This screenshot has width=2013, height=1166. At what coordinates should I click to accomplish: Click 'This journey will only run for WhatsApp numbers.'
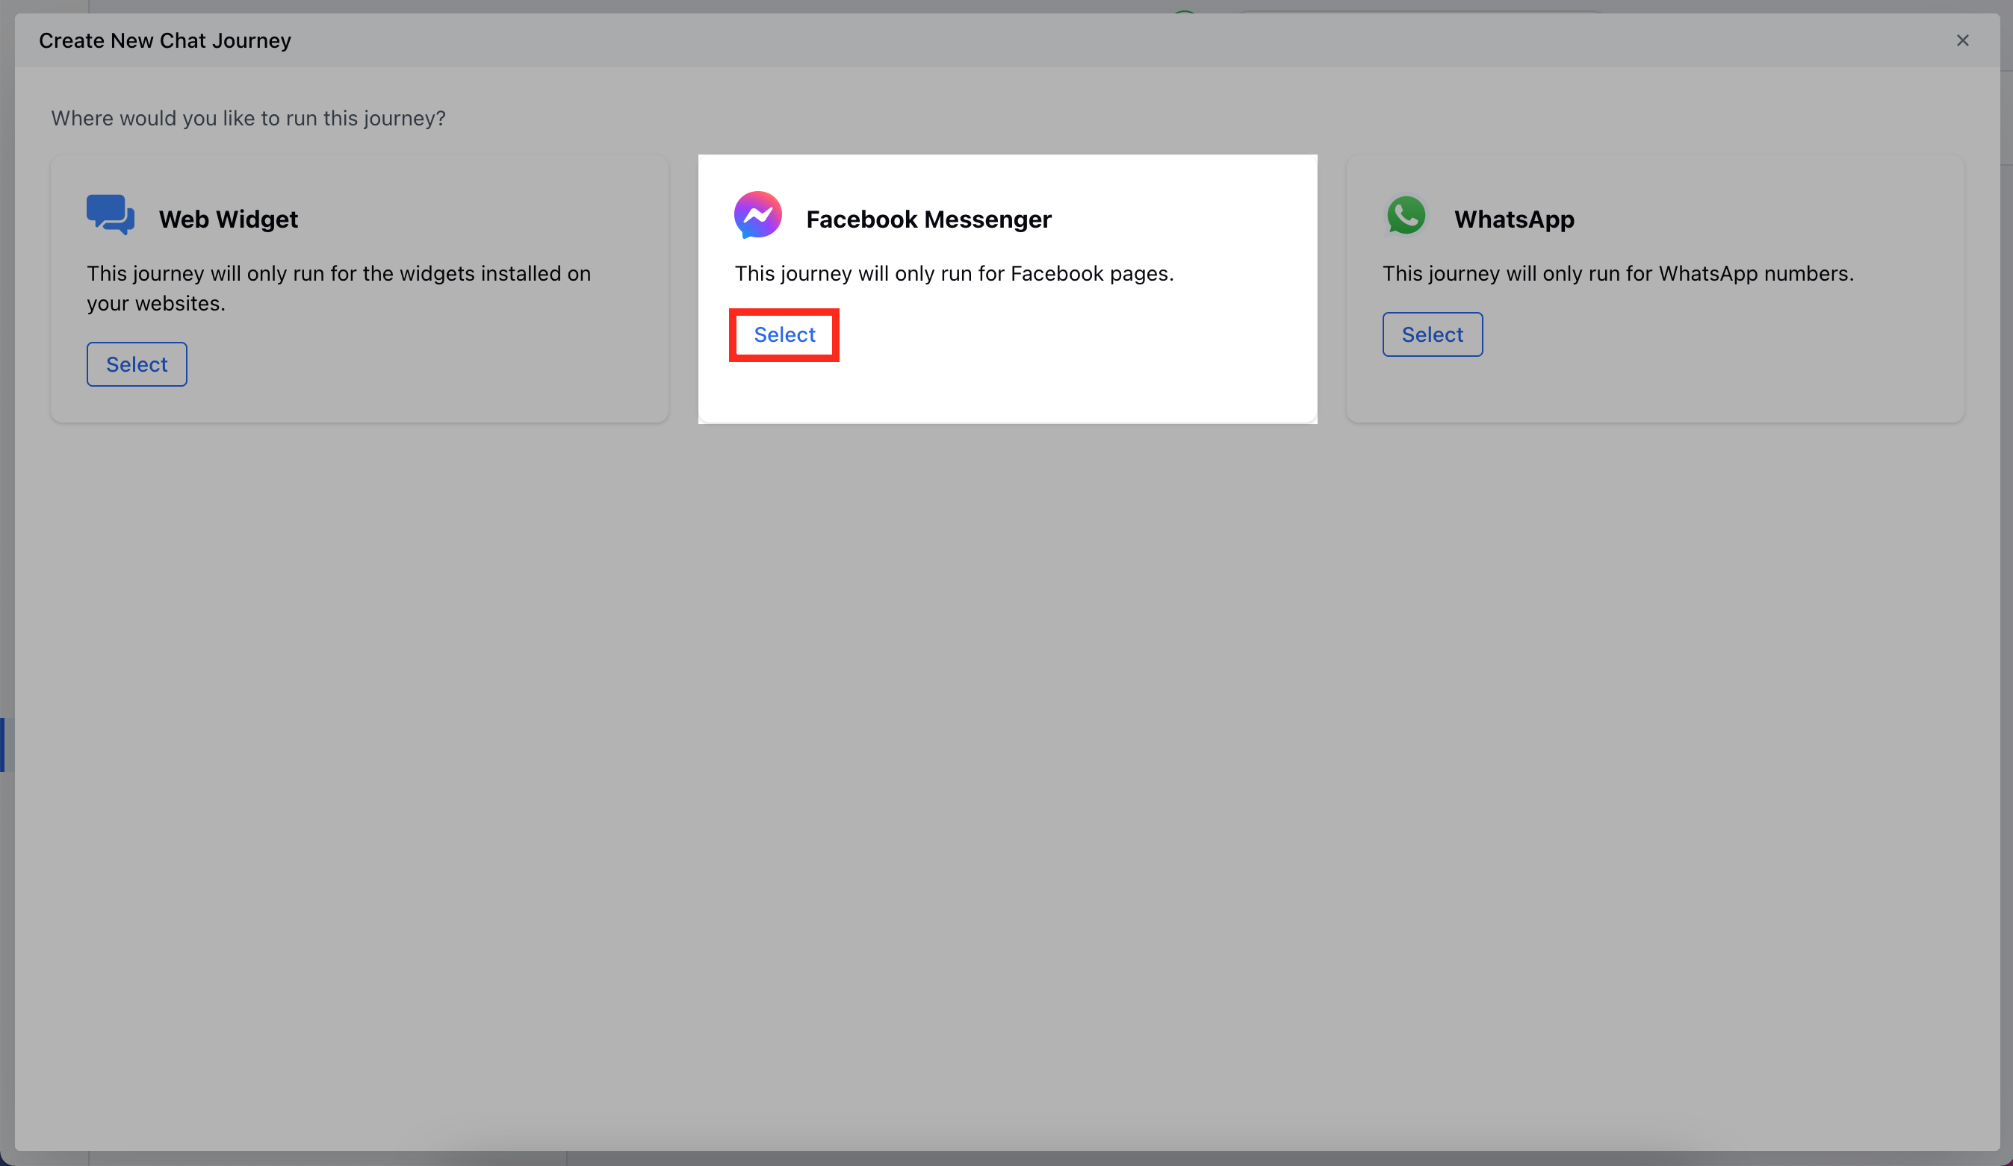[x=1618, y=273]
